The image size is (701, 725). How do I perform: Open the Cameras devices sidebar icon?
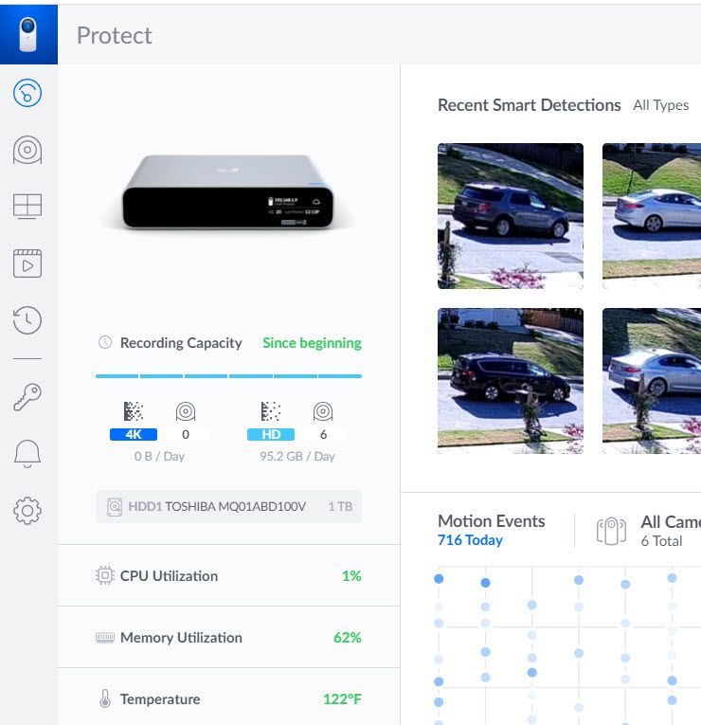(27, 150)
